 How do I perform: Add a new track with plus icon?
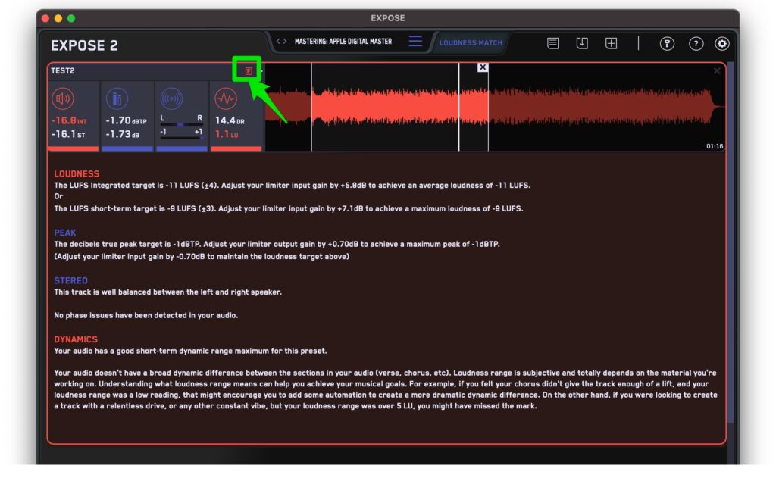[611, 43]
